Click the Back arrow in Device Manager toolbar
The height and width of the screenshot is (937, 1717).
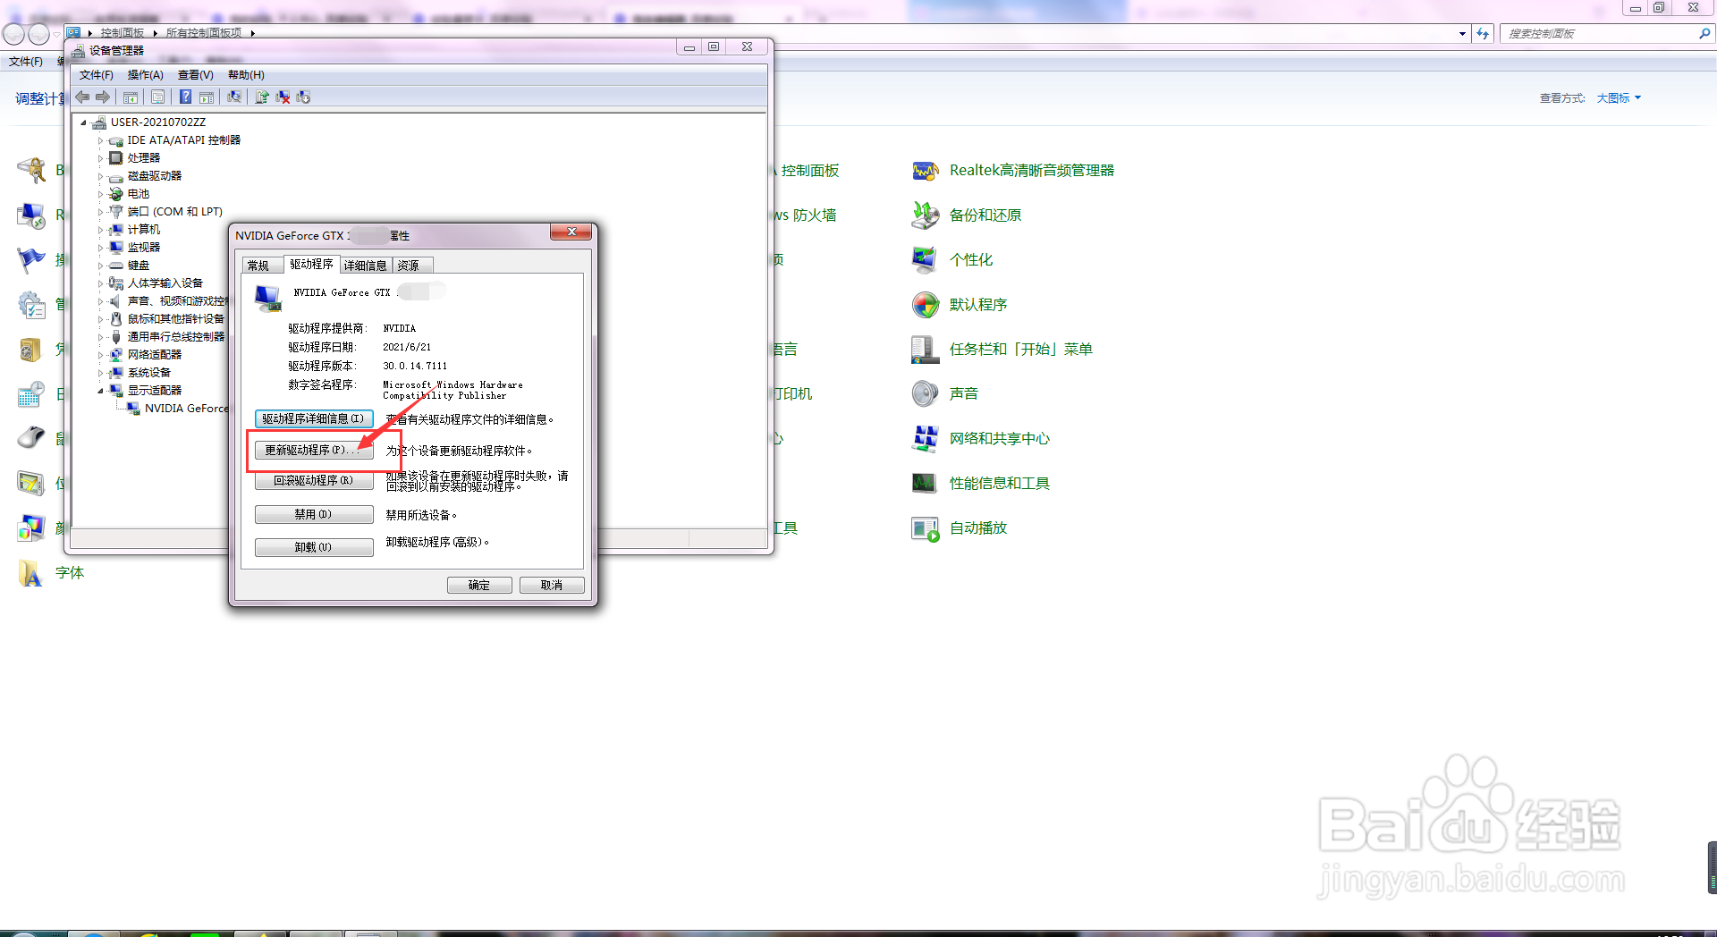coord(82,97)
